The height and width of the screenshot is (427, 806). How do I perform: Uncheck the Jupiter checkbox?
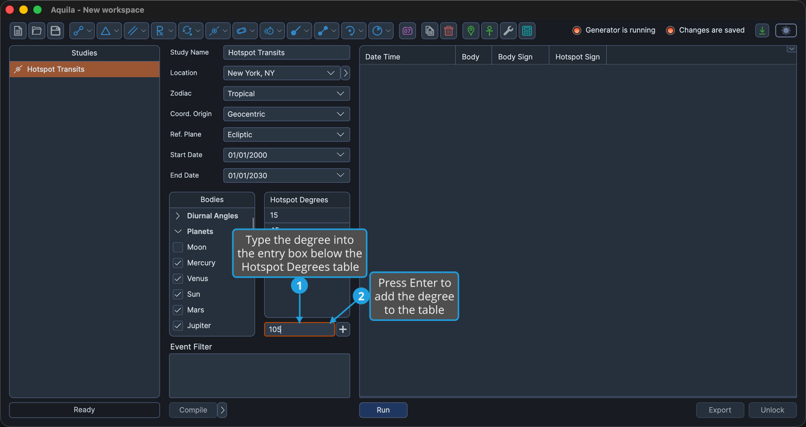point(178,326)
